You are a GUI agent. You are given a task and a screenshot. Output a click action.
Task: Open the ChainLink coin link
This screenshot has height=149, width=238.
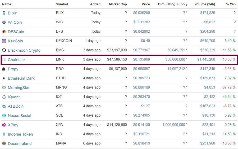point(17,59)
